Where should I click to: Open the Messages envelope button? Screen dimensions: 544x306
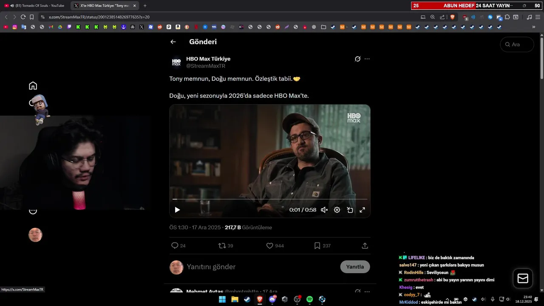pos(523,278)
